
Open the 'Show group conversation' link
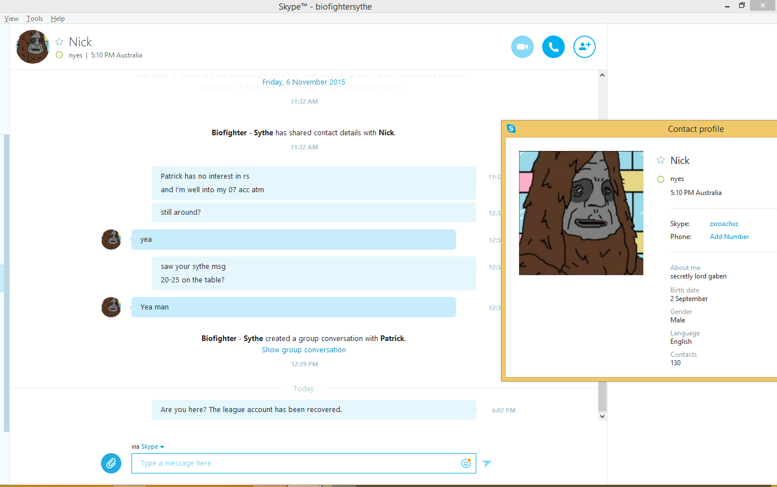tap(304, 350)
